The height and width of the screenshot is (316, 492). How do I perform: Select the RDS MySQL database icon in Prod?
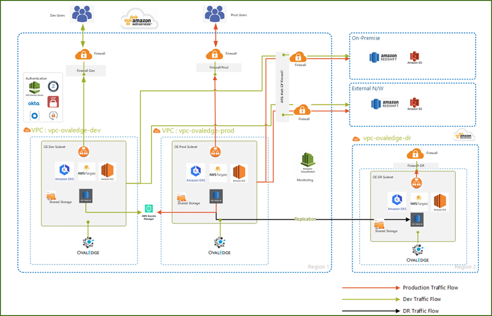point(215,195)
